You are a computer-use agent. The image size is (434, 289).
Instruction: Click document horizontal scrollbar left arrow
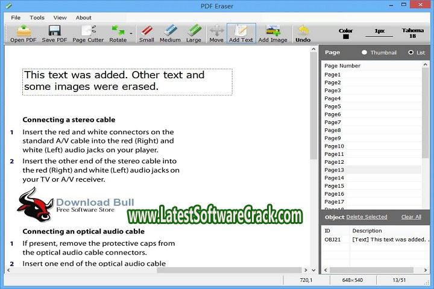coord(8,270)
